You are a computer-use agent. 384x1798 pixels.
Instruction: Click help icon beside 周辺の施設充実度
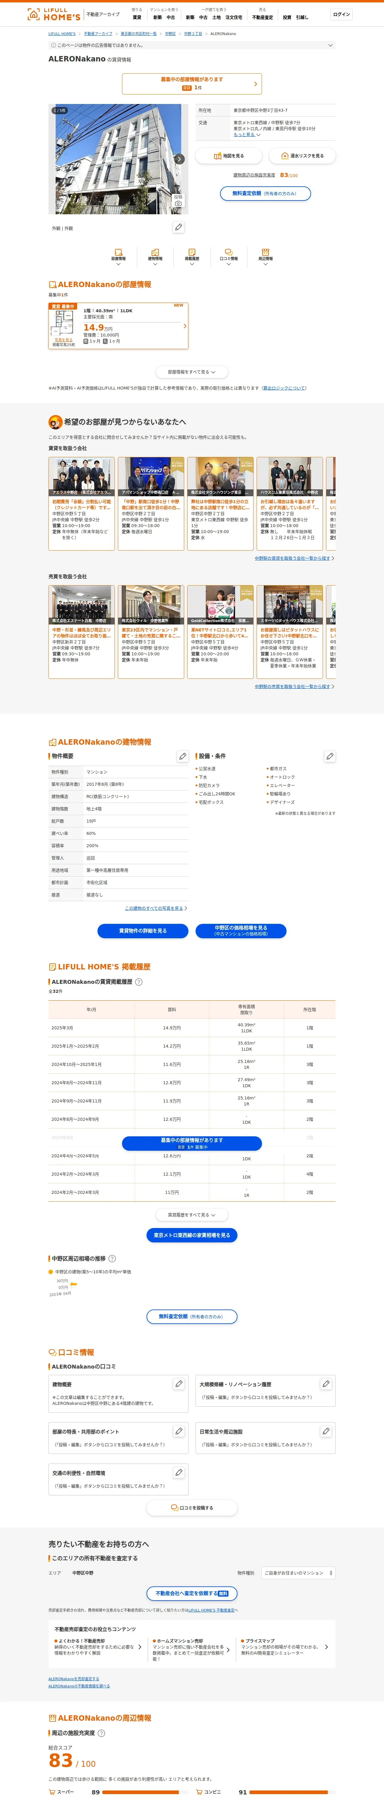point(101,1733)
